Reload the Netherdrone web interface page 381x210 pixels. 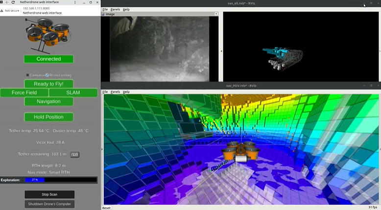pyautogui.click(x=13, y=2)
